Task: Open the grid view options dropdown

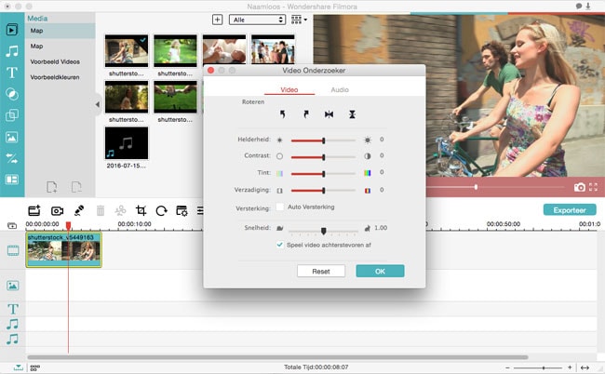Action: pos(299,20)
